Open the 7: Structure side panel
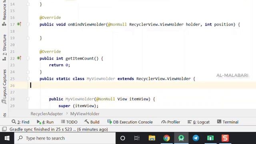The image size is (256, 144). click(4, 47)
